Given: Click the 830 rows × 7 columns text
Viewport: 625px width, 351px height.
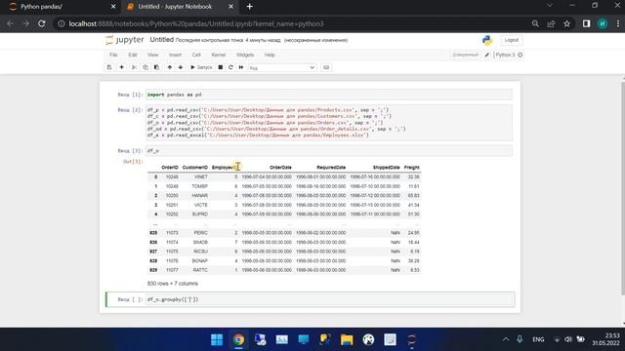Looking at the screenshot, I should click(173, 284).
